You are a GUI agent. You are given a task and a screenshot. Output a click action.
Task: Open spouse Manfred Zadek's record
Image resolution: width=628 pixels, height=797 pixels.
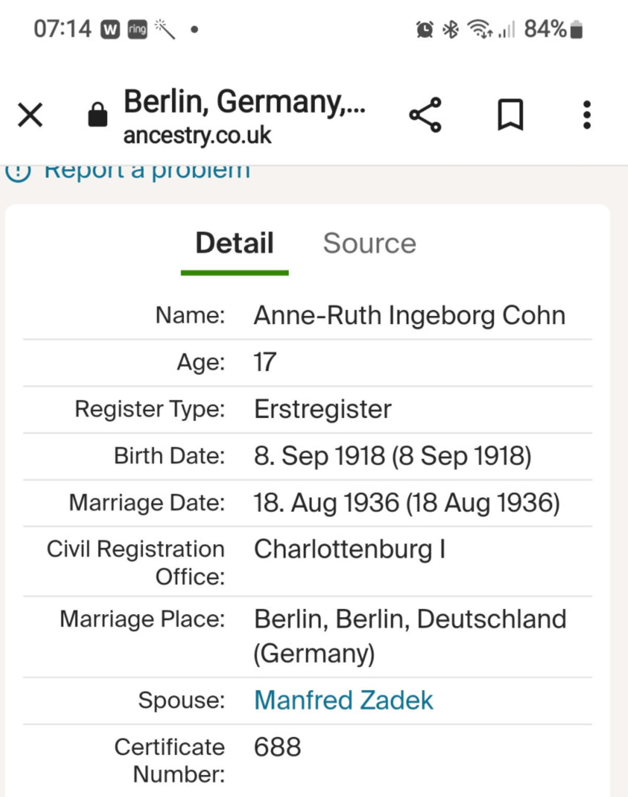click(344, 700)
